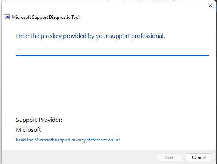Close the diagnostic tool dialog with X
The width and height of the screenshot is (217, 164).
click(211, 6)
